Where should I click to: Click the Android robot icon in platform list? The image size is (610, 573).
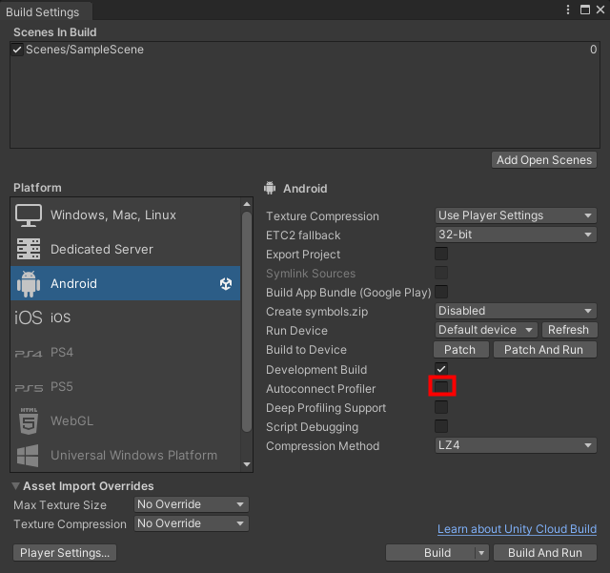(29, 284)
